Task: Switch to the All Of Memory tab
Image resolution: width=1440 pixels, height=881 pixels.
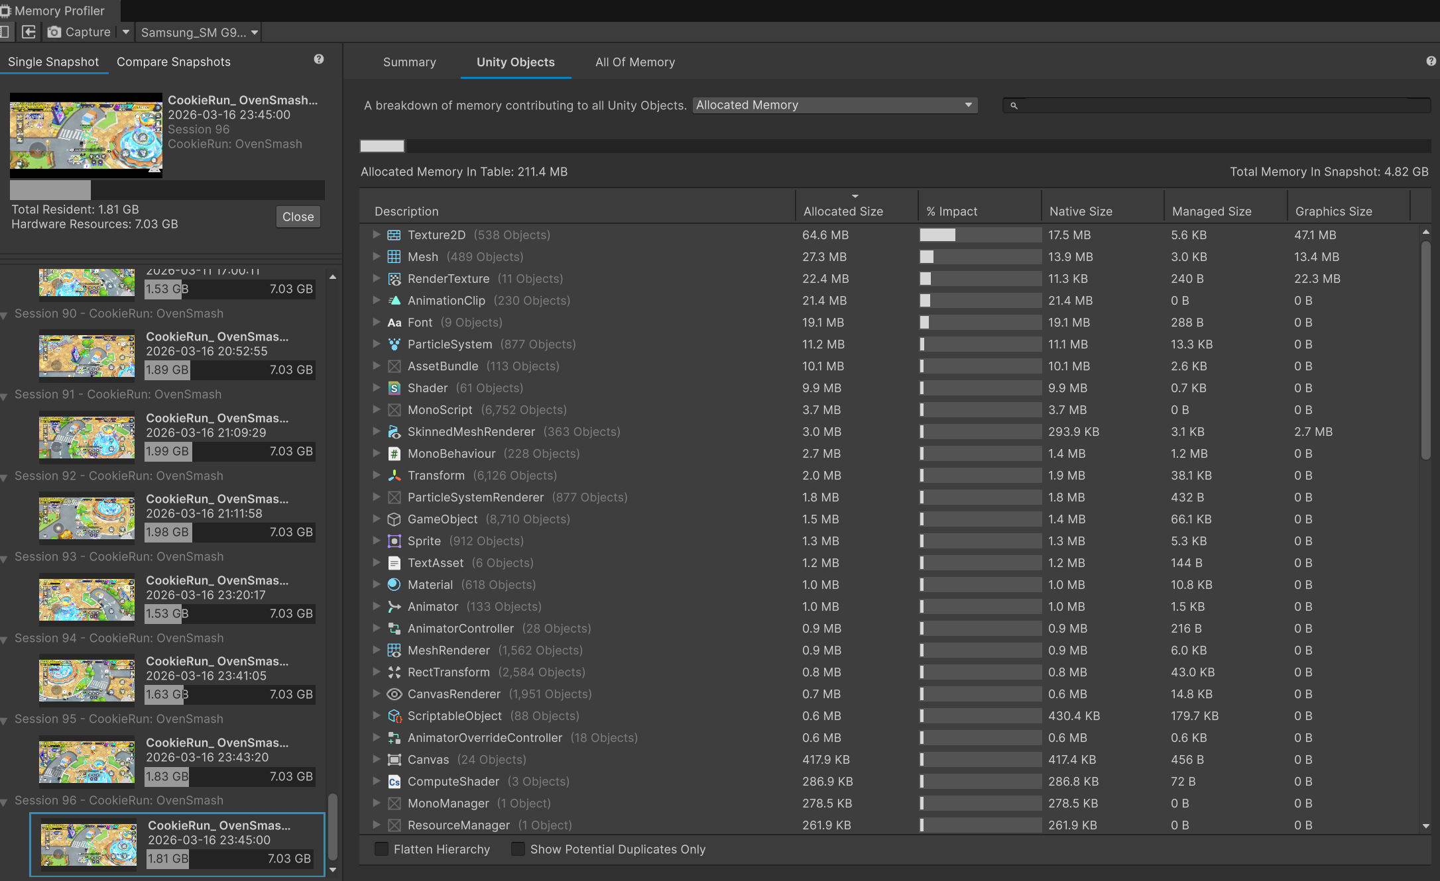Action: click(634, 62)
